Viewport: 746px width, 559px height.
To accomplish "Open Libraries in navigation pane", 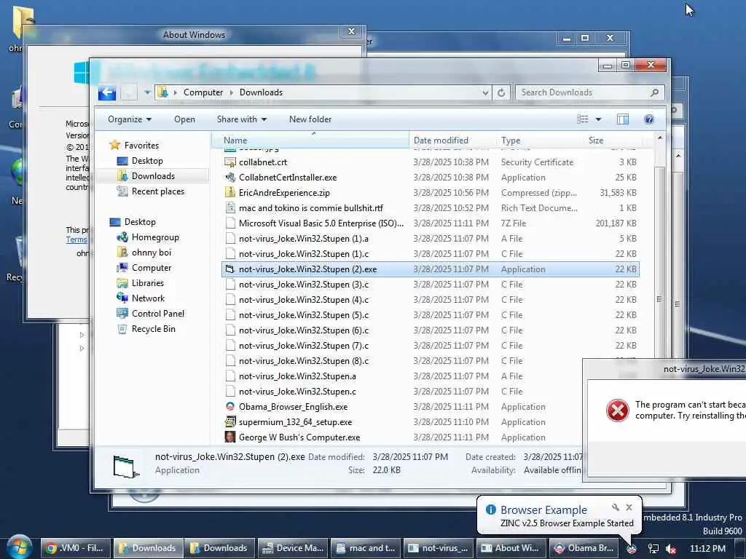I will tap(147, 283).
